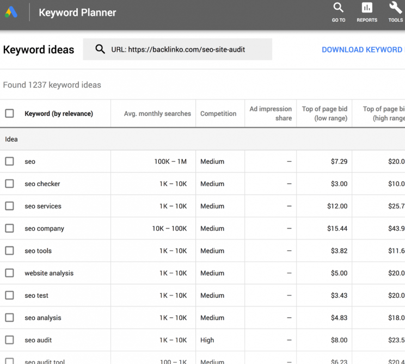Image resolution: width=405 pixels, height=364 pixels.
Task: Click the $3.00 low range bid
Action: point(339,184)
